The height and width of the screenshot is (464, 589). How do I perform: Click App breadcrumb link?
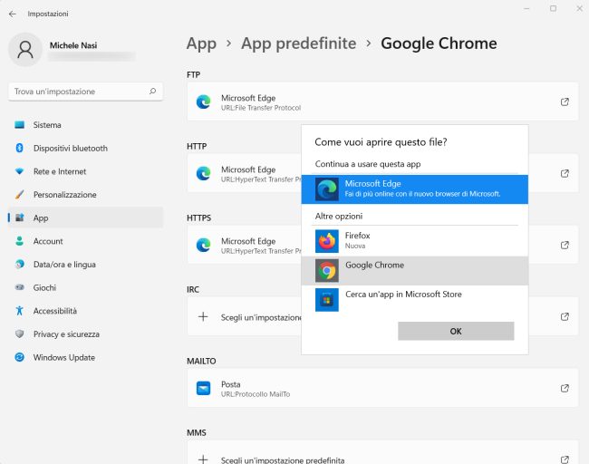[201, 43]
